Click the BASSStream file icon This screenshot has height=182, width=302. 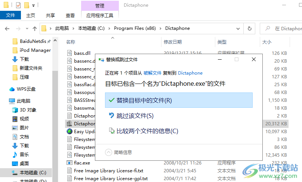(70, 100)
